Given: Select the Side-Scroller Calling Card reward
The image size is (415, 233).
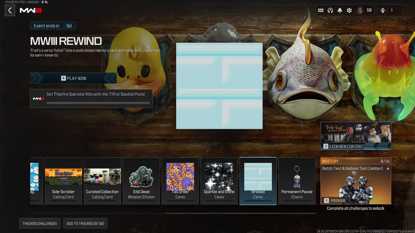Looking at the screenshot, I should [63, 181].
